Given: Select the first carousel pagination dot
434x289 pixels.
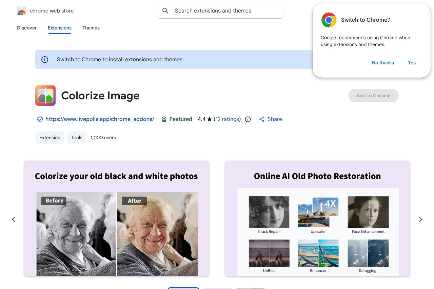Looking at the screenshot, I should (x=183, y=288).
